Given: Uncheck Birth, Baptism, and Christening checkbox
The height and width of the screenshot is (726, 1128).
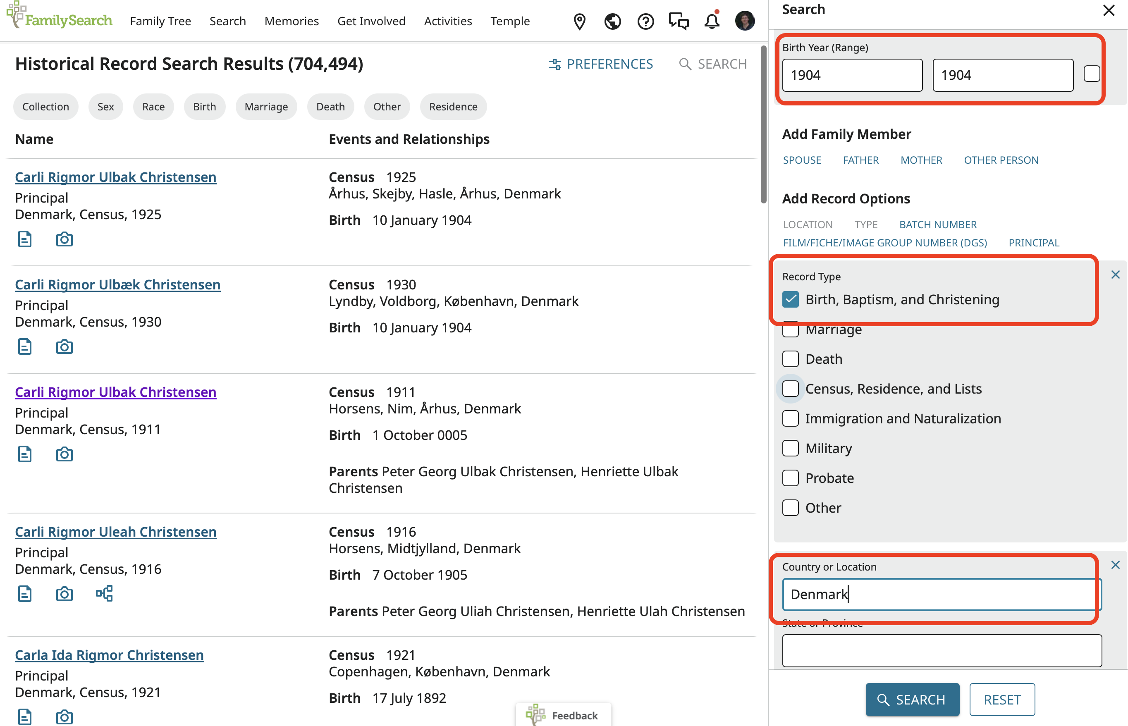Looking at the screenshot, I should [791, 299].
